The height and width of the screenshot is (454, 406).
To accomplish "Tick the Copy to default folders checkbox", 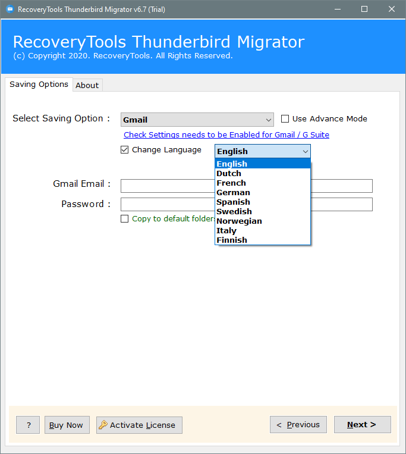I will (124, 218).
